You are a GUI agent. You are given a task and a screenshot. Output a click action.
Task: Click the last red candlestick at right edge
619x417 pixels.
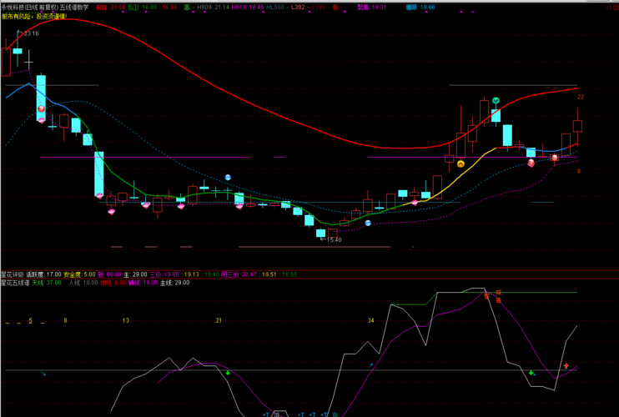[x=577, y=126]
